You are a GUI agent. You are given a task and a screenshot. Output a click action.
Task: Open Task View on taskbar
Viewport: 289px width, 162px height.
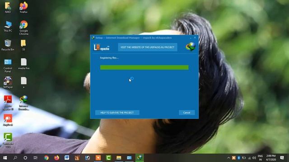coord(35,158)
